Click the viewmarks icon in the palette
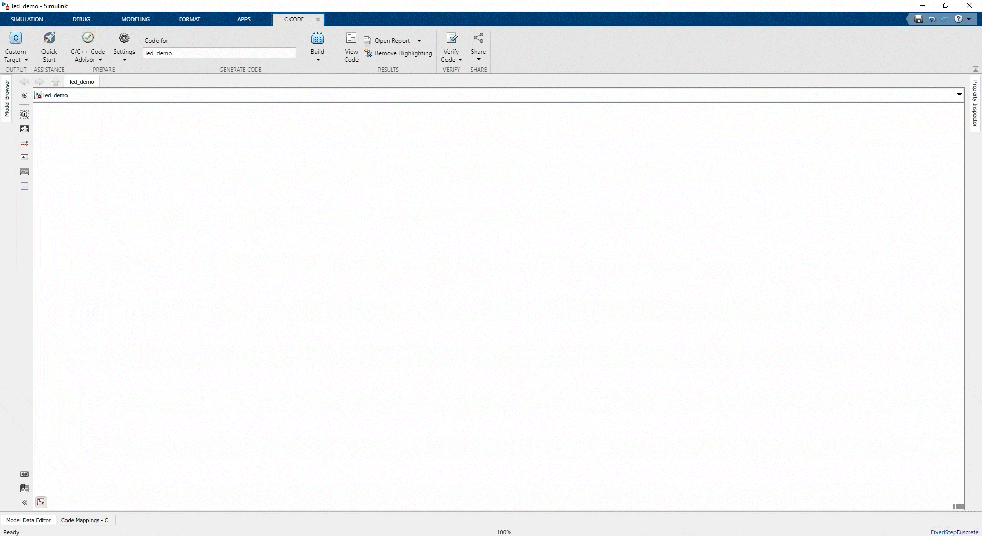The width and height of the screenshot is (982, 552). (25, 488)
